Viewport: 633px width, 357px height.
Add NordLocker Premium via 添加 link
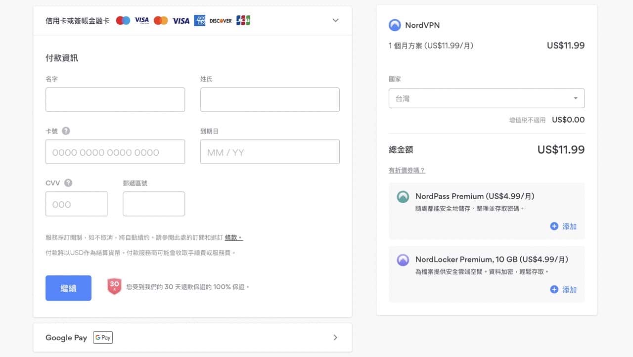570,289
